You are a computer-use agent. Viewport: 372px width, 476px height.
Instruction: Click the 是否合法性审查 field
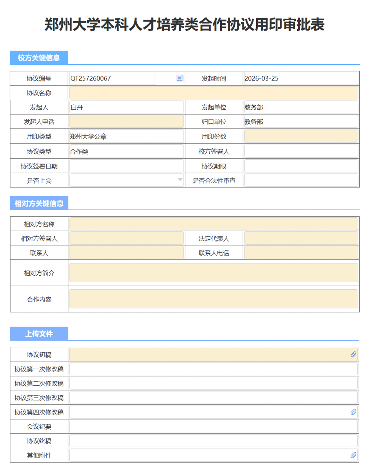301,181
